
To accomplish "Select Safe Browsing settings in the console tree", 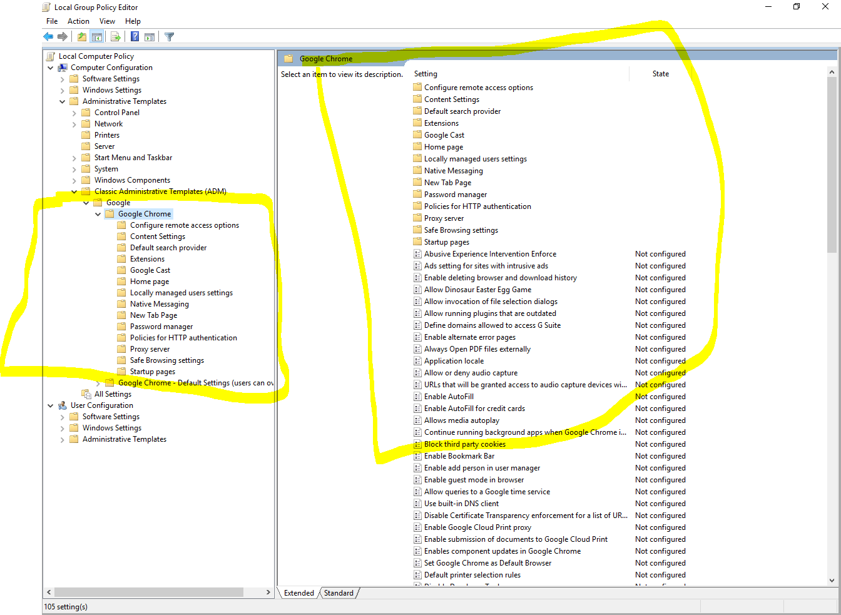I will coord(167,360).
